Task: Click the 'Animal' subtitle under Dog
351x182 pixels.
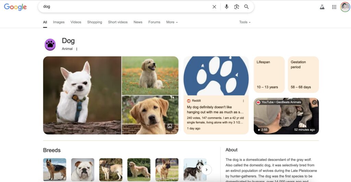Action: coord(67,49)
